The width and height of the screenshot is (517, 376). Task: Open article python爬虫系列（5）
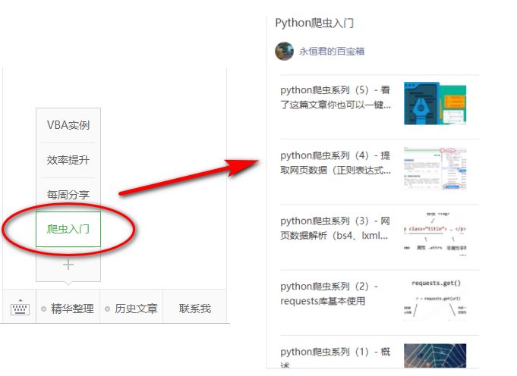click(336, 98)
